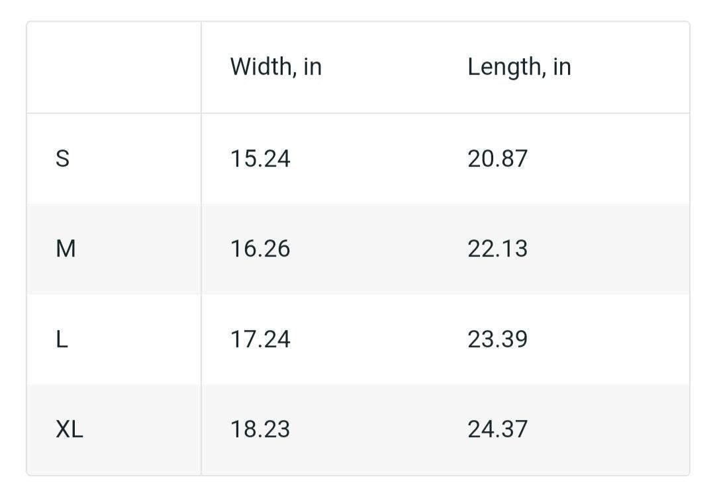Click the horizontal line under the header row

[x=358, y=113]
